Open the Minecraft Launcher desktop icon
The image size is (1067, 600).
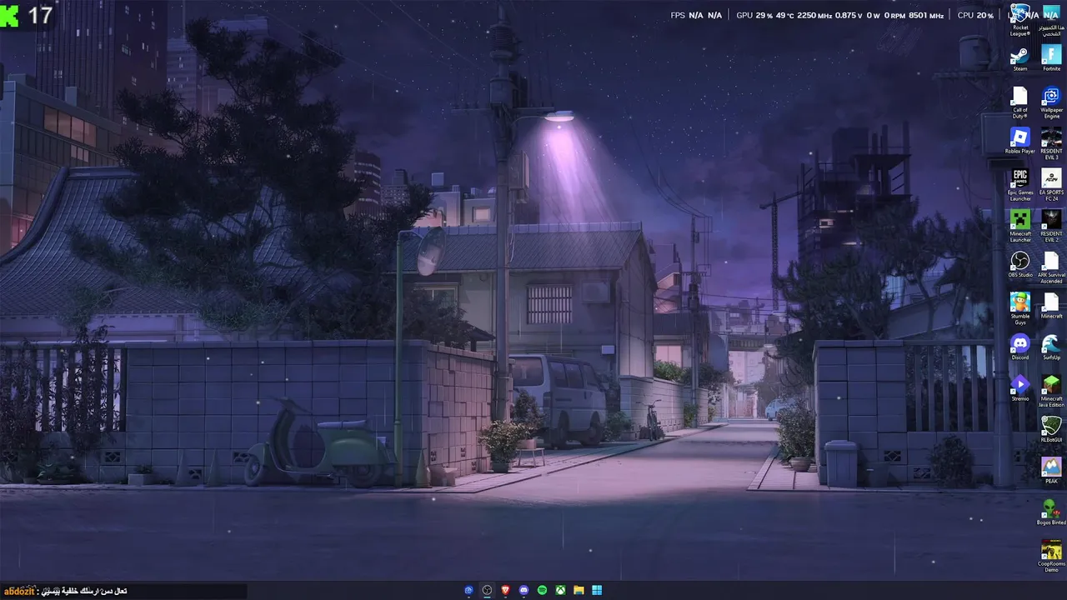pyautogui.click(x=1020, y=226)
